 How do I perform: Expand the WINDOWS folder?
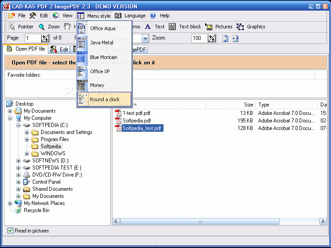click(x=27, y=154)
